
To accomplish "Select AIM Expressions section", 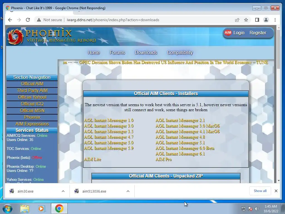I will coord(32,124).
